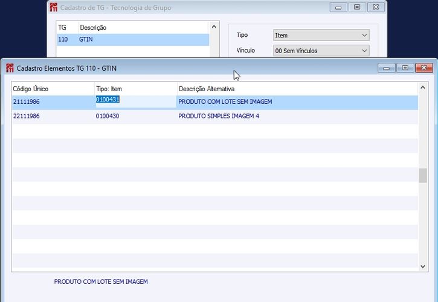Close the Cadastro de TG background window
The width and height of the screenshot is (438, 302).
click(x=376, y=7)
